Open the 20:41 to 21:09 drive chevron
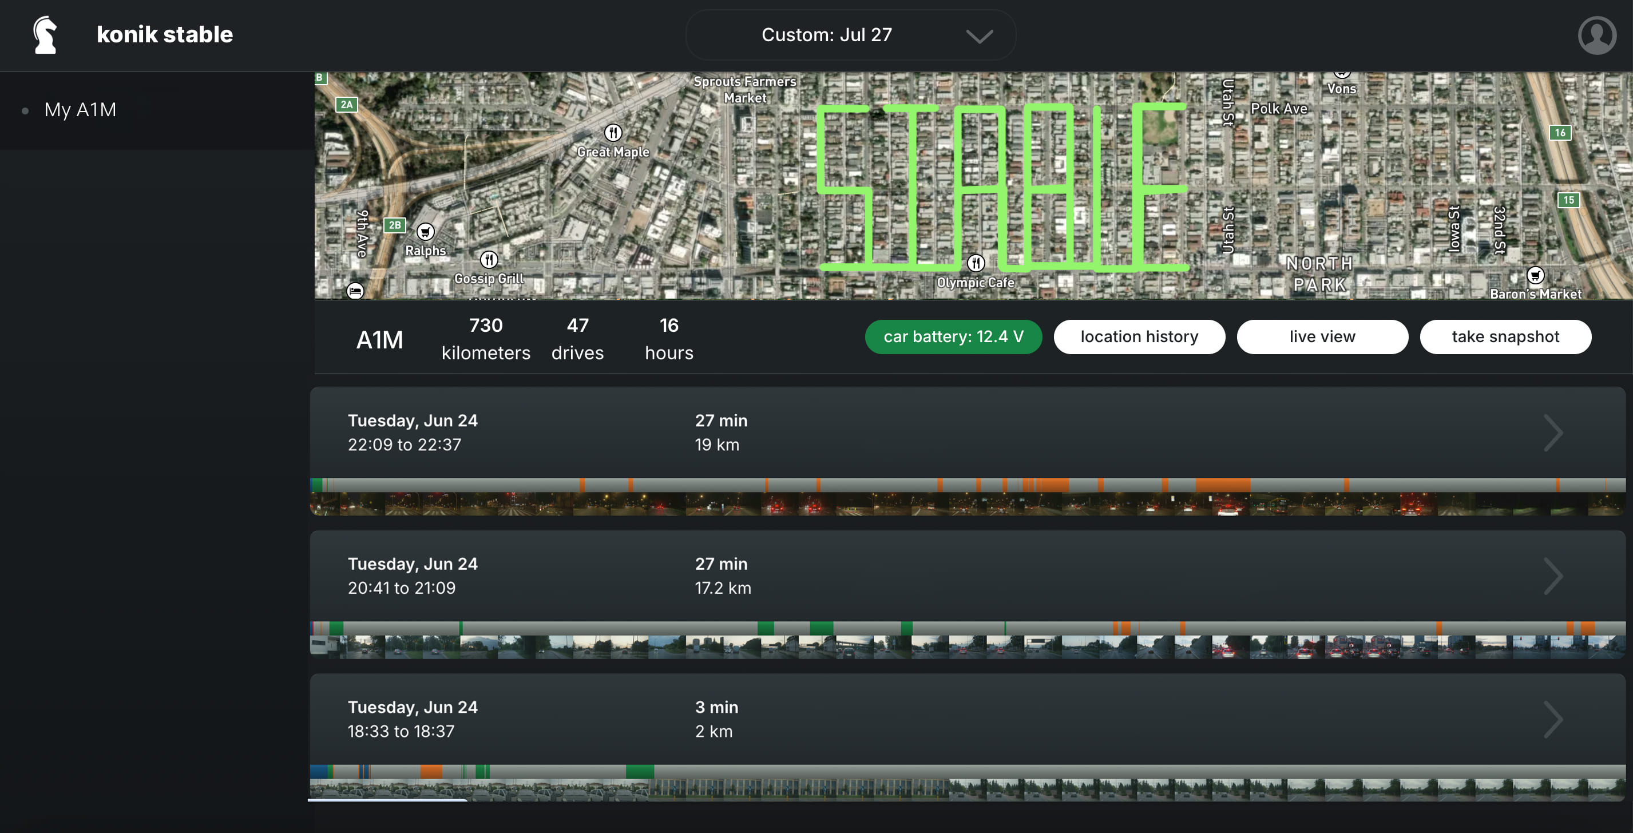This screenshot has width=1633, height=833. [x=1552, y=576]
